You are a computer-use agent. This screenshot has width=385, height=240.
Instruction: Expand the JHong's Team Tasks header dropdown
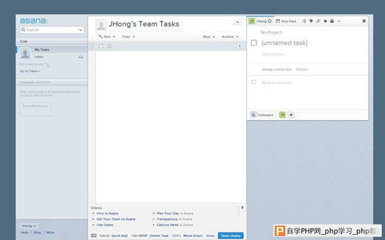(237, 22)
